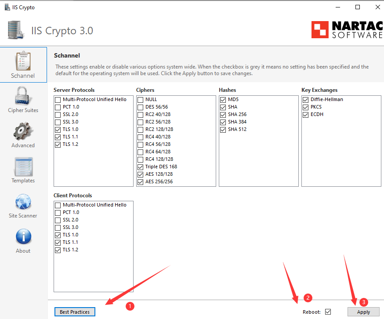Enable the RC2 128/128 cipher checkbox
This screenshot has height=319, width=384.
[x=140, y=130]
